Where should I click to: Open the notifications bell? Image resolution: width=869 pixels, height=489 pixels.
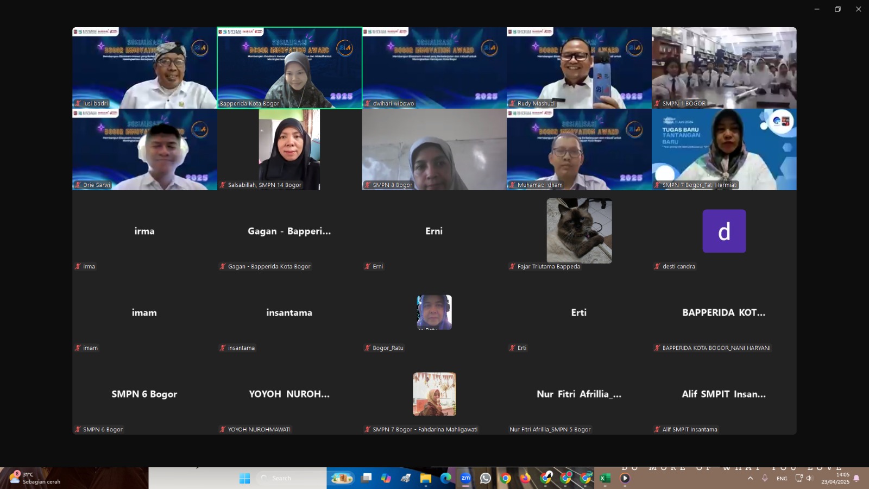point(857,478)
